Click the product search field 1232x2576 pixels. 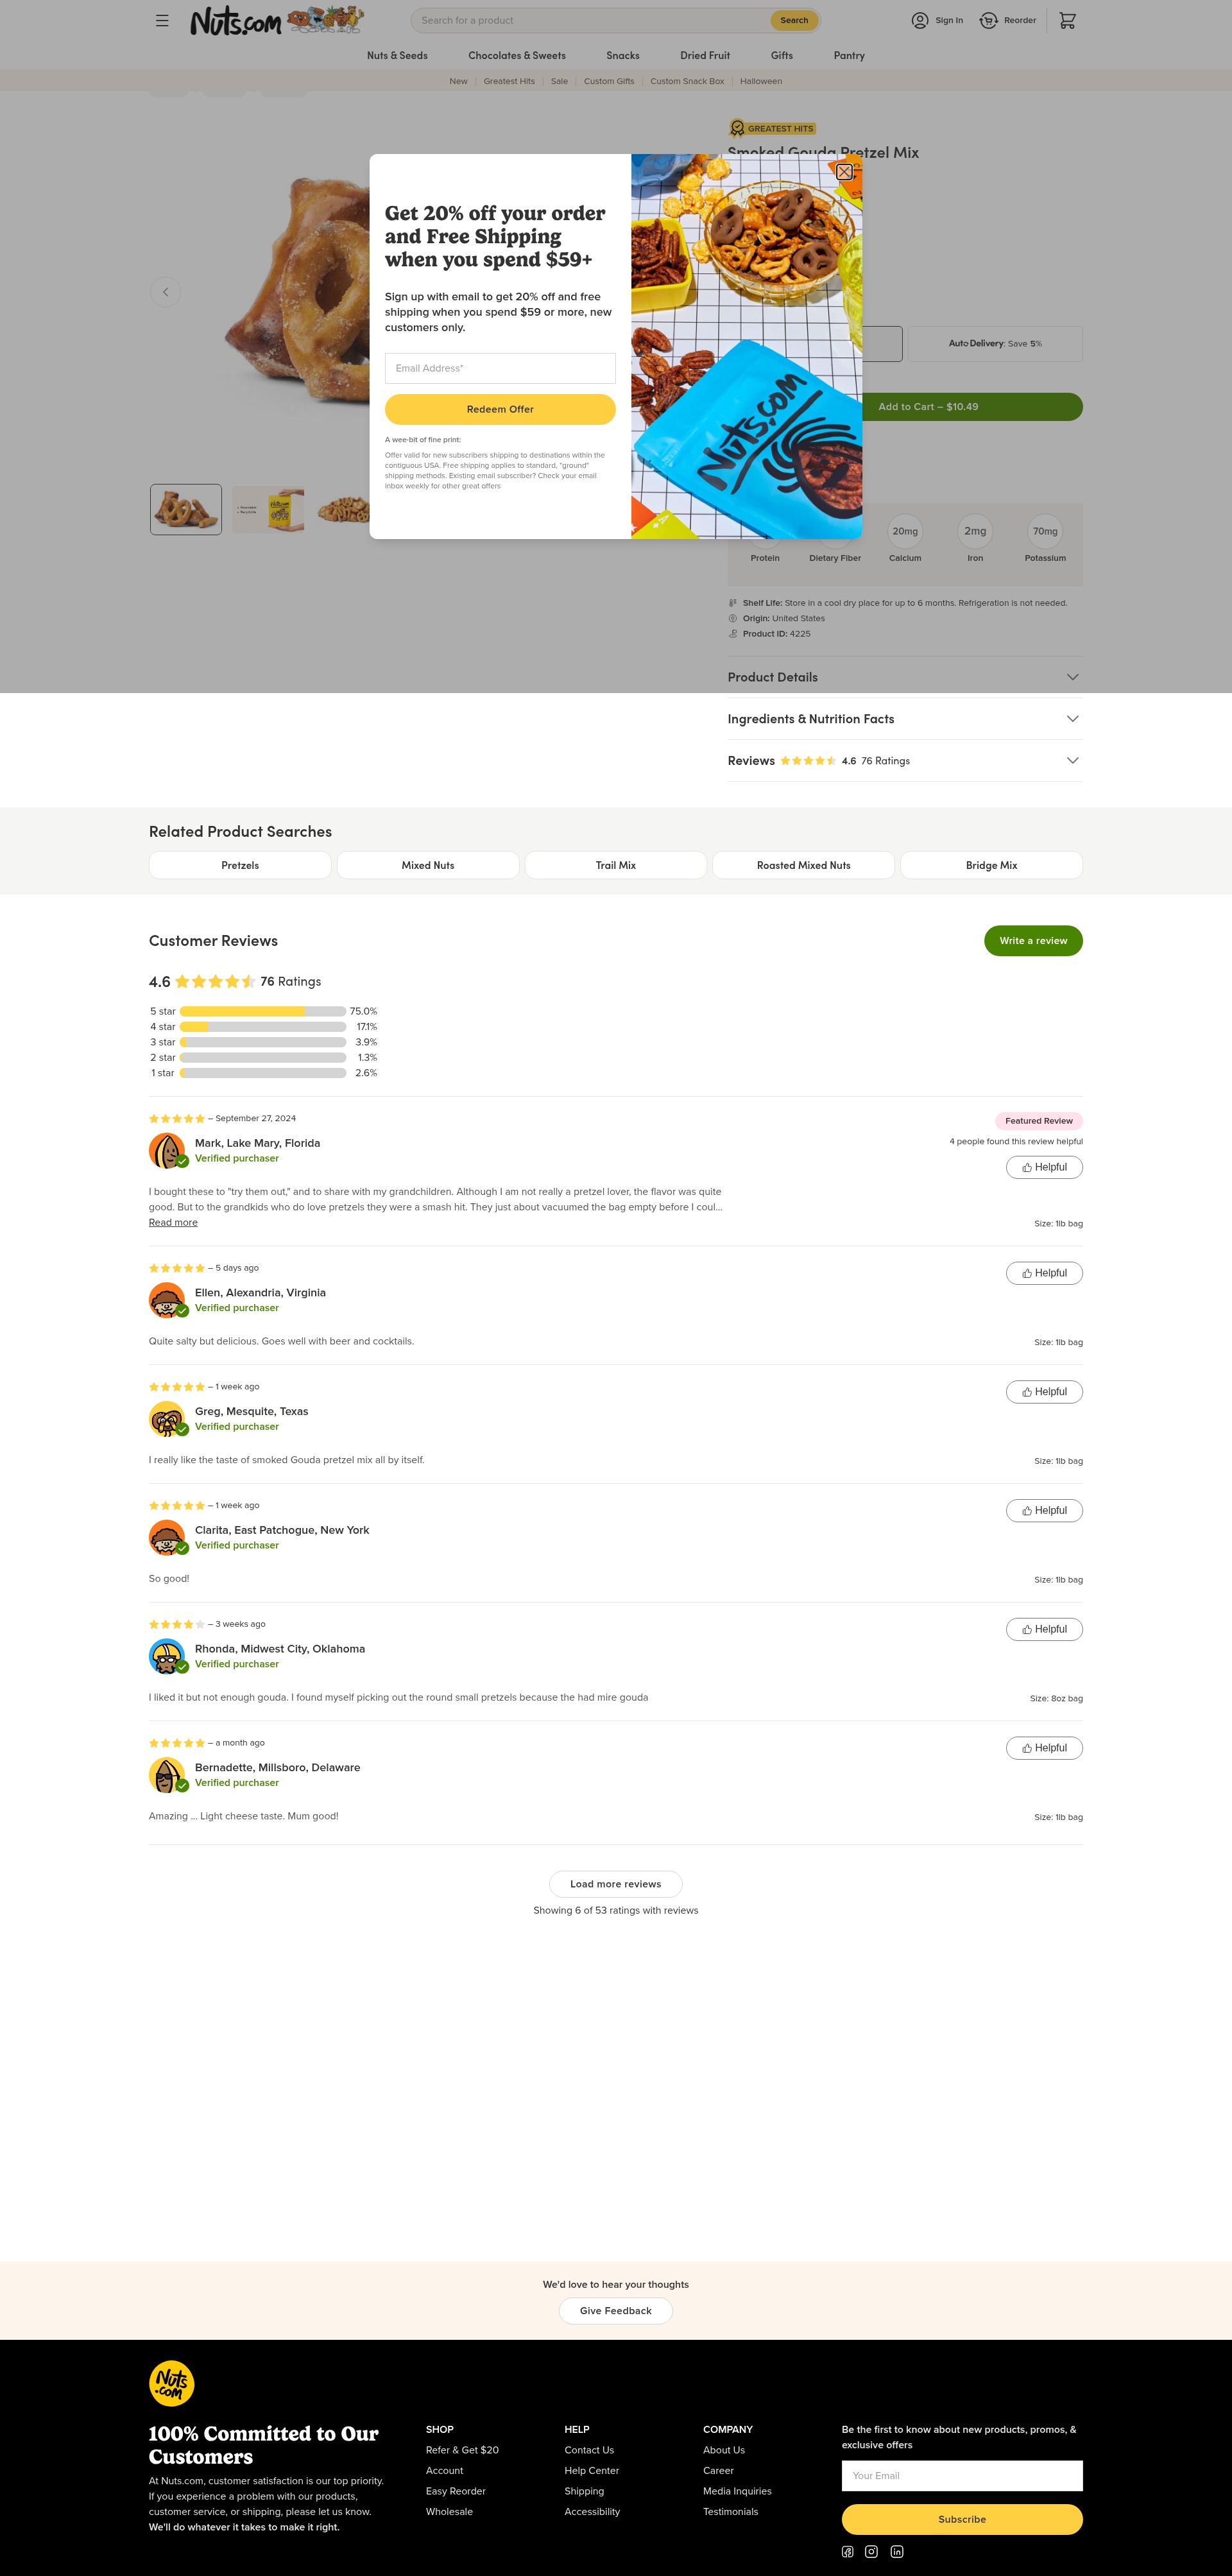click(590, 20)
